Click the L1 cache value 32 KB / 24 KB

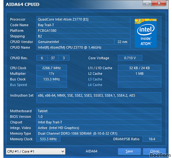(x=139, y=68)
